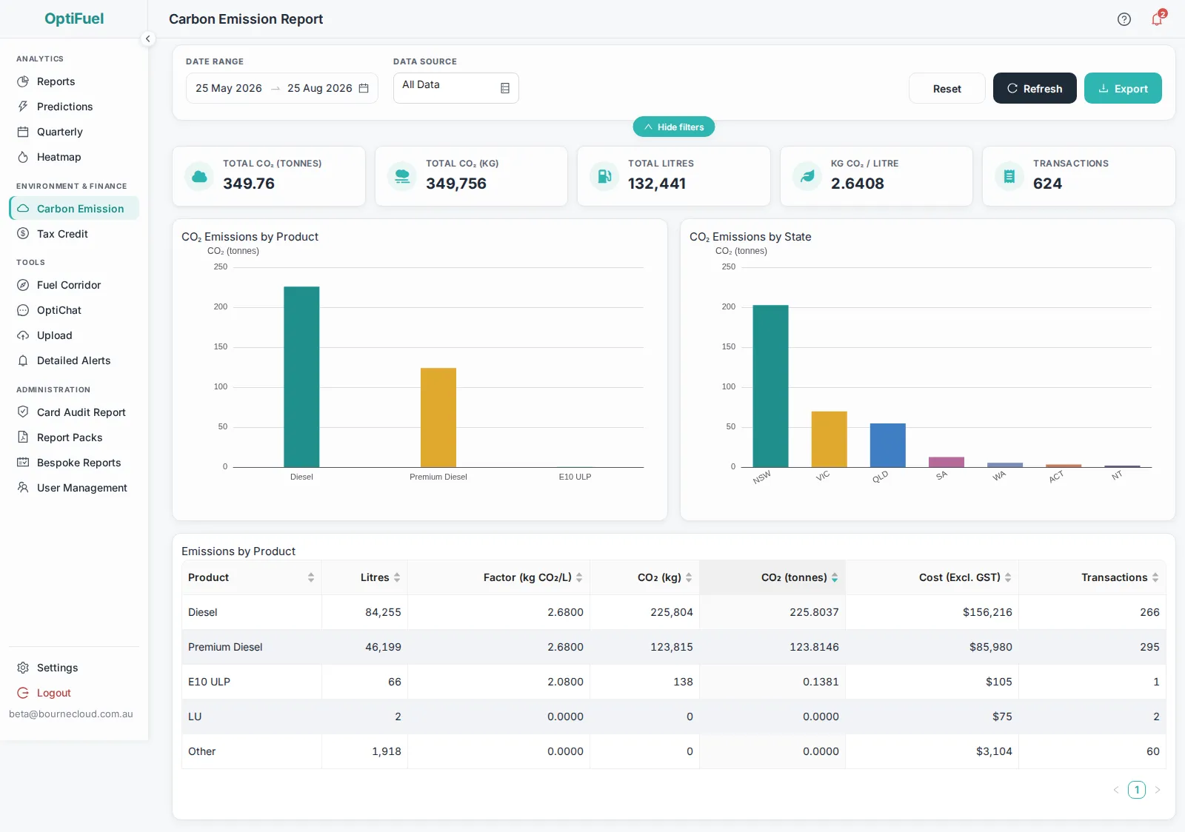Click the Hide filters button
The image size is (1185, 832).
(674, 127)
